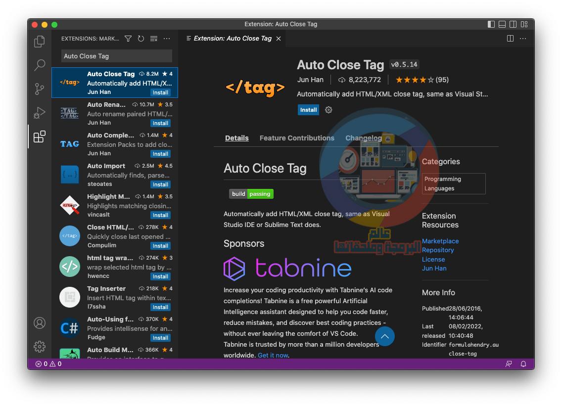Open the Jun Han link under resources
This screenshot has width=562, height=406.
pos(434,269)
